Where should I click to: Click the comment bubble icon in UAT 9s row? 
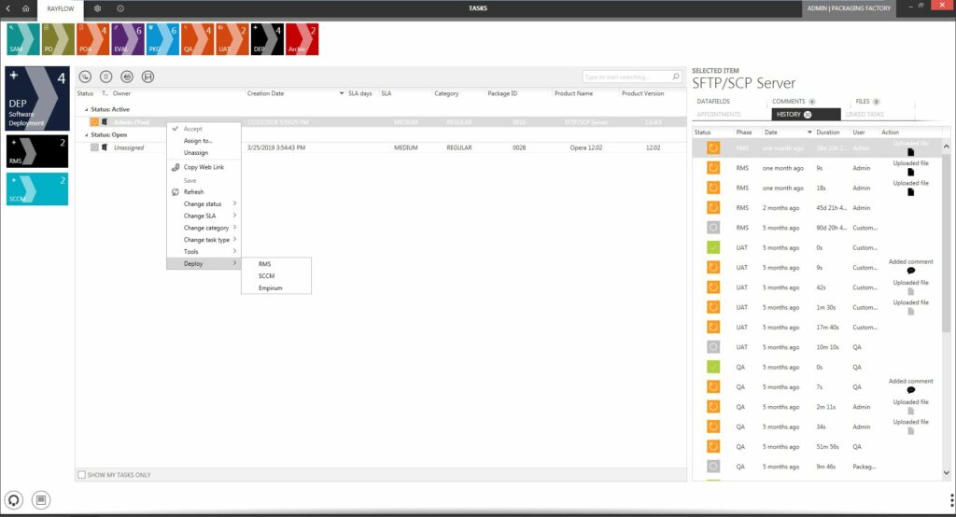tap(911, 271)
